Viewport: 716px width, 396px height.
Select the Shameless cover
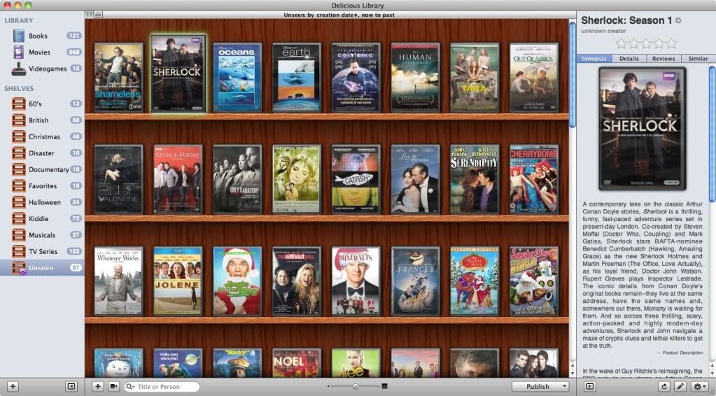click(x=119, y=78)
